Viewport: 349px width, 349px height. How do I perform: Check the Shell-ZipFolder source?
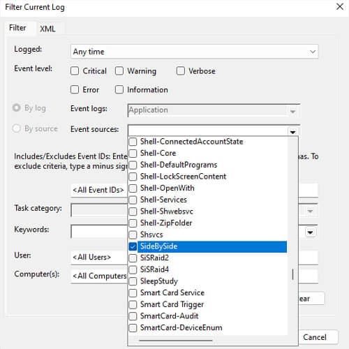[133, 223]
